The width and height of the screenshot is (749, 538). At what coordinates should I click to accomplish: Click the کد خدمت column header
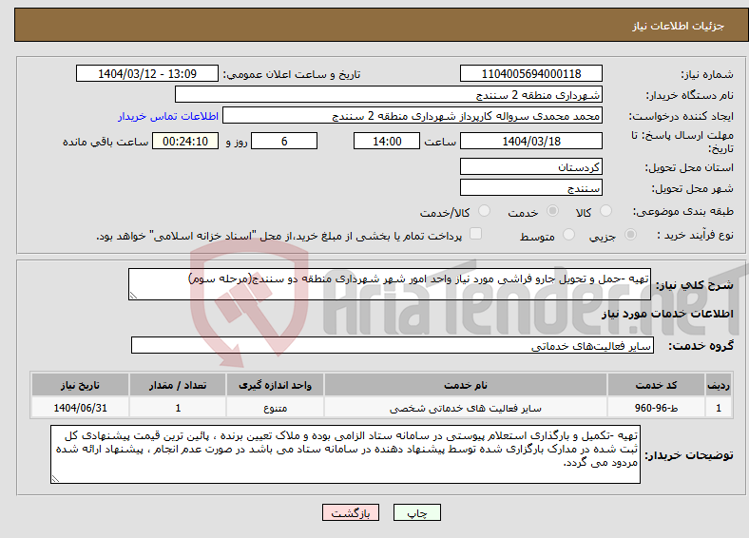coord(656,385)
